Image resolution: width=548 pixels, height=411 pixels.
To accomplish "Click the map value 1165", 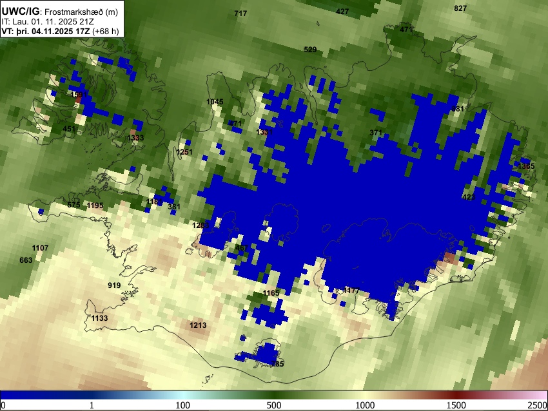I will click(271, 293).
